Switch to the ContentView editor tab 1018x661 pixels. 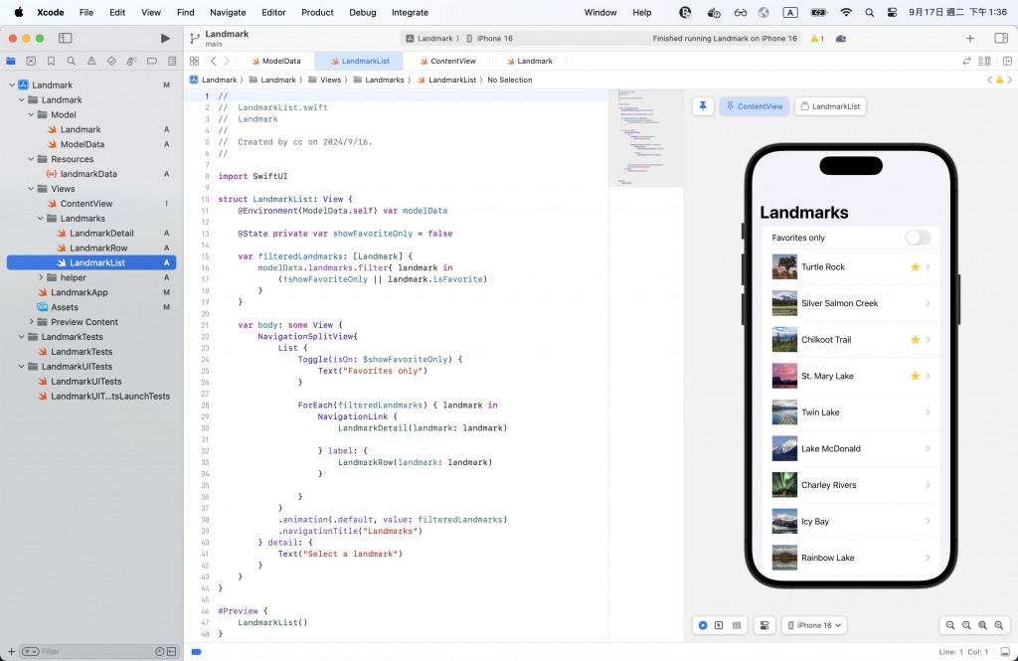(447, 61)
